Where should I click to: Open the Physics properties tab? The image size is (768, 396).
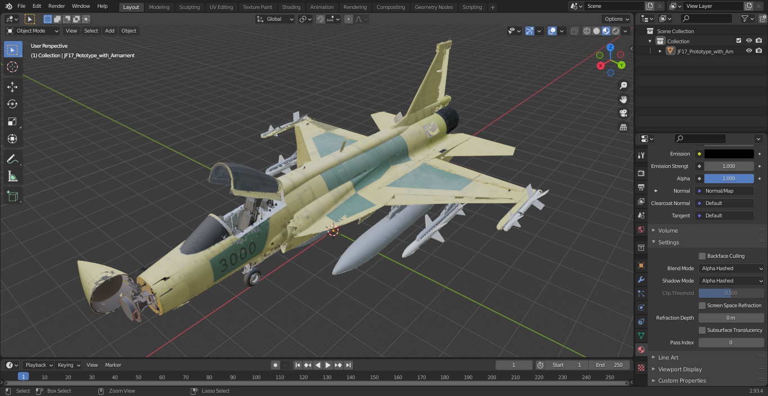[641, 307]
